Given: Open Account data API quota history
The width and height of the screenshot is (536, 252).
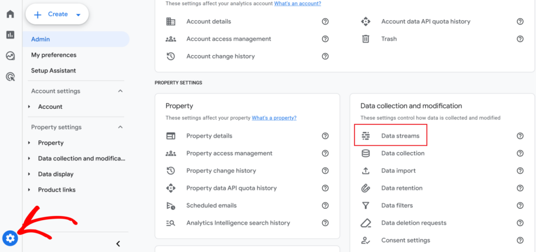Looking at the screenshot, I should pyautogui.click(x=426, y=21).
